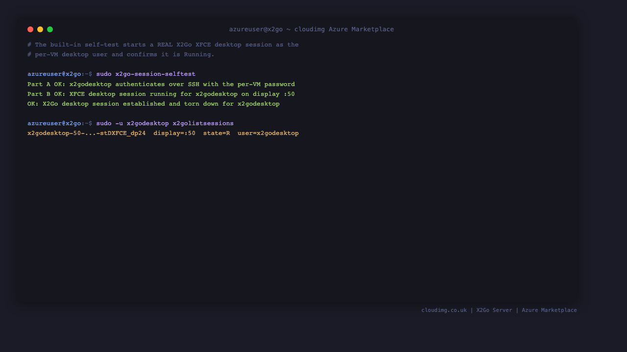Click the 'Part B OK' output line
The width and height of the screenshot is (627, 352).
(161, 94)
